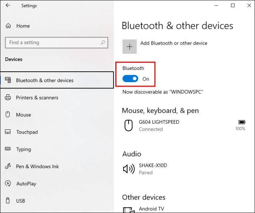The image size is (255, 213).
Task: Click the search magnifier icon
Action: point(103,43)
